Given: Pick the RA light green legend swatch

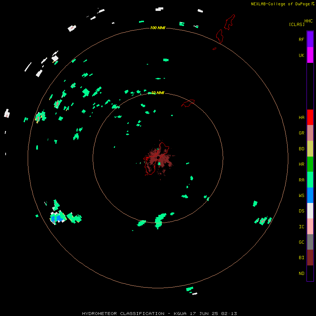Looking at the screenshot, I should tap(310, 180).
